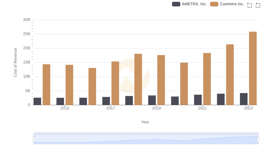Click the arrow-marked square icon at top right
This screenshot has height=152, width=264.
[258, 5]
